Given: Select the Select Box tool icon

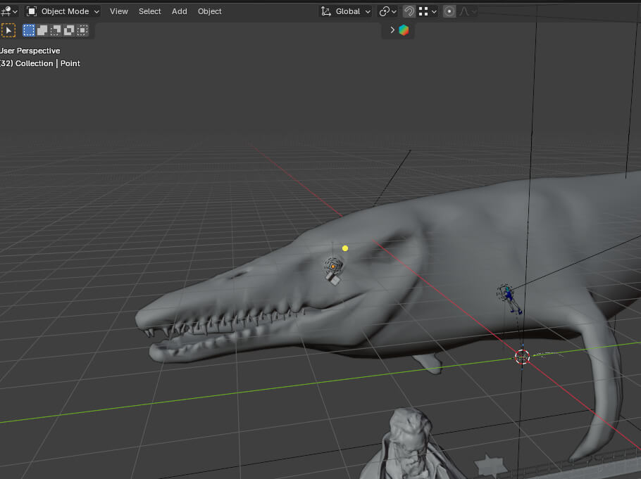Looking at the screenshot, I should point(8,31).
